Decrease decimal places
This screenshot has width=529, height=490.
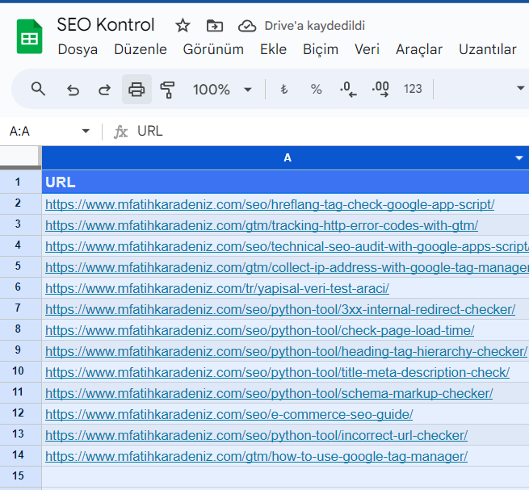[x=348, y=89]
